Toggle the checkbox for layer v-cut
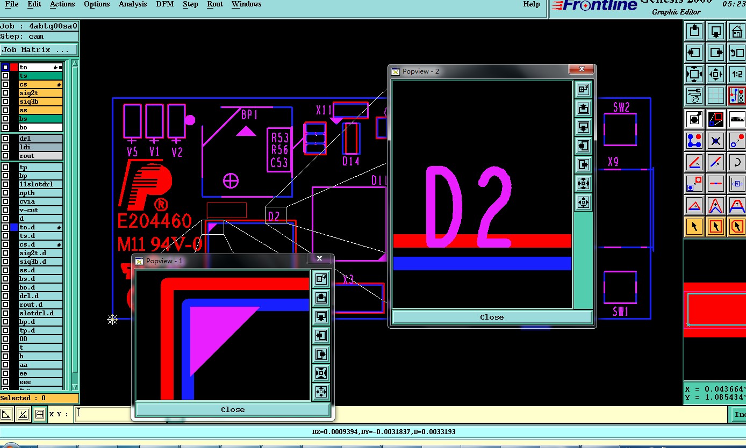The height and width of the screenshot is (448, 746). click(5, 210)
